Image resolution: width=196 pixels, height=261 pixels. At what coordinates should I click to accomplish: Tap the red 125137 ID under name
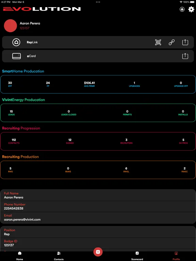[24, 28]
